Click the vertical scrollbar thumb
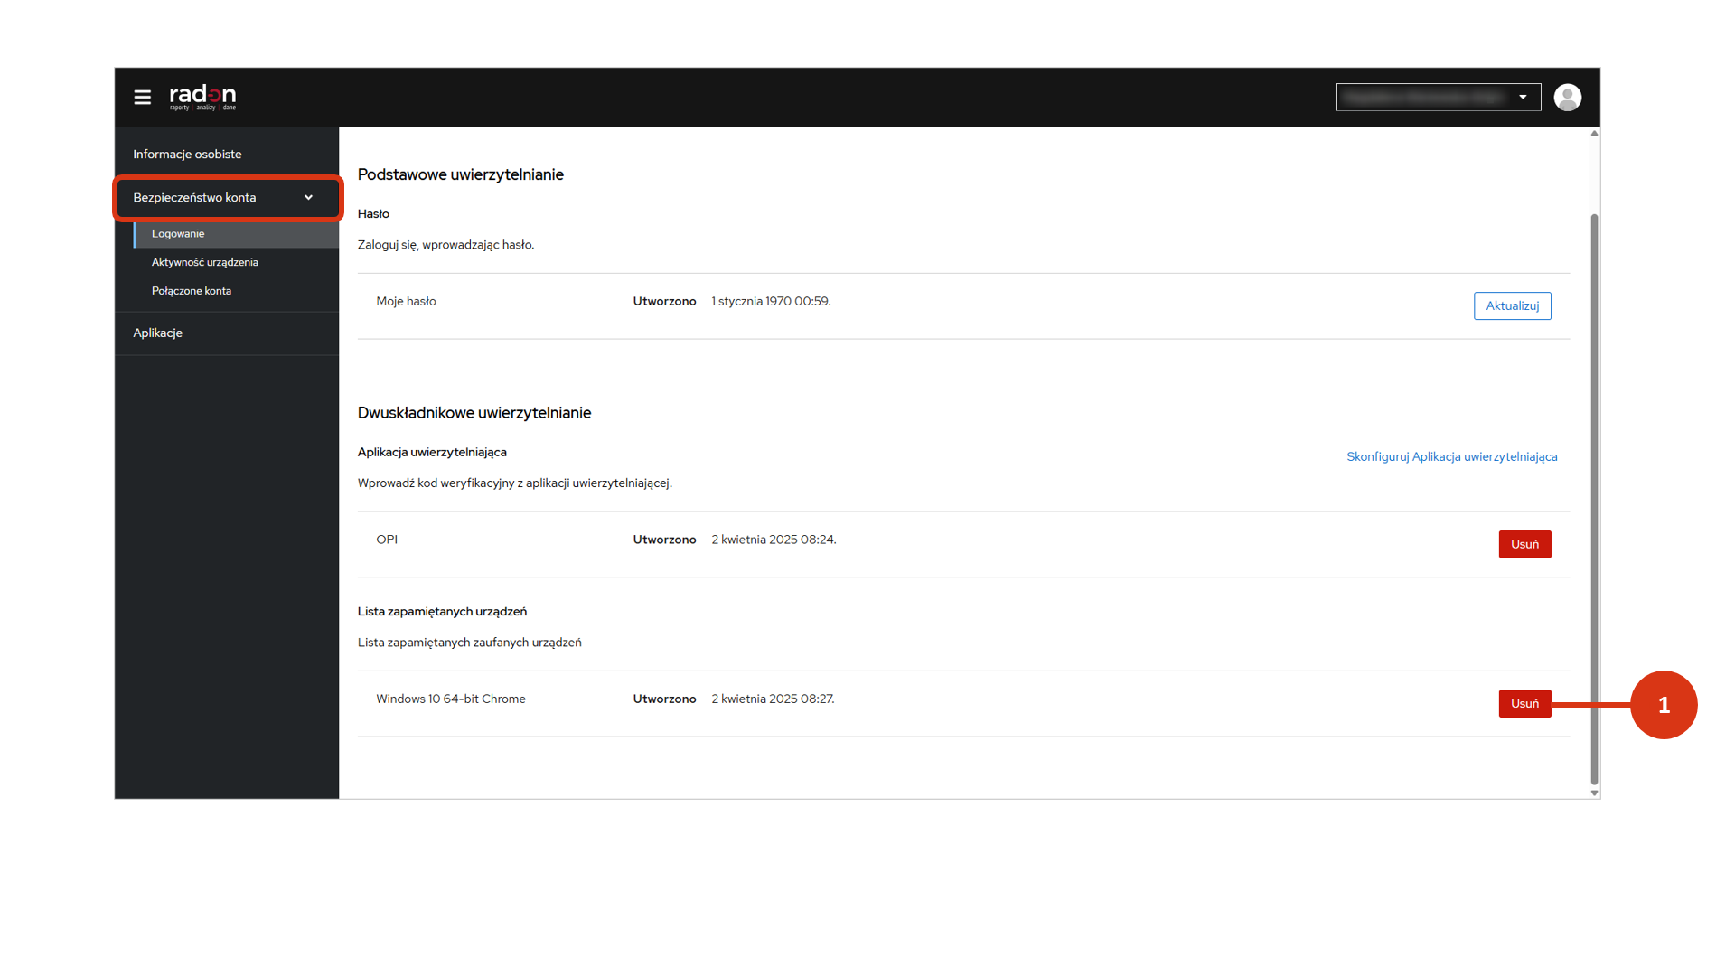Image resolution: width=1735 pixels, height=976 pixels. [1594, 499]
